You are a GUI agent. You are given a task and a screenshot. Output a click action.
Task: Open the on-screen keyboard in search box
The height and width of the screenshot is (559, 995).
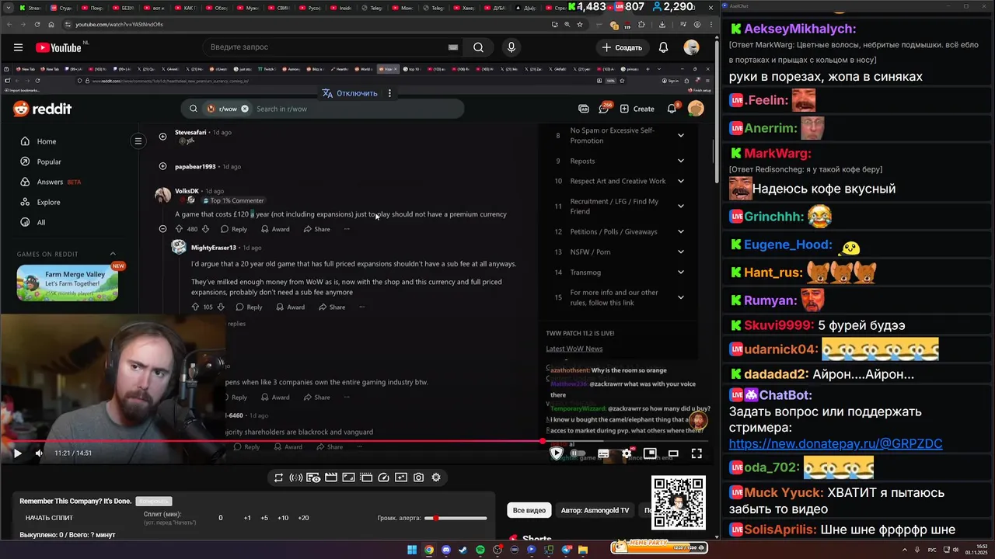(x=452, y=47)
